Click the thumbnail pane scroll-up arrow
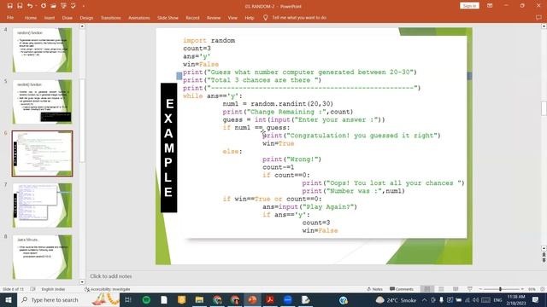This screenshot has height=307, width=547. click(82, 26)
